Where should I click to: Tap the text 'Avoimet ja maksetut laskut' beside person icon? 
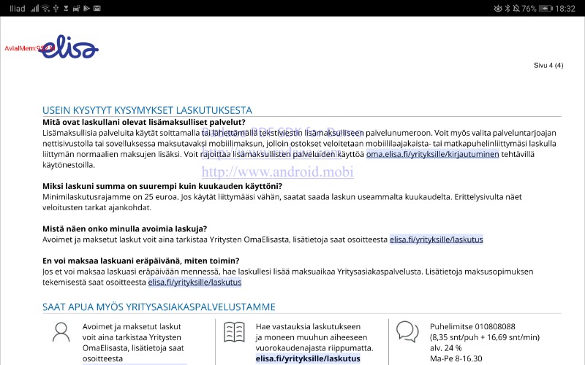click(x=132, y=326)
